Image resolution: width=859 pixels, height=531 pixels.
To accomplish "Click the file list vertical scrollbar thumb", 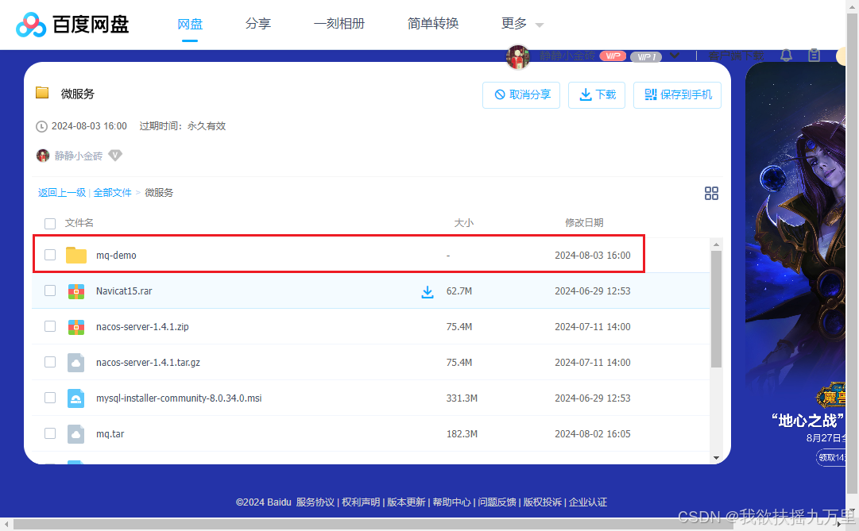I will [716, 310].
